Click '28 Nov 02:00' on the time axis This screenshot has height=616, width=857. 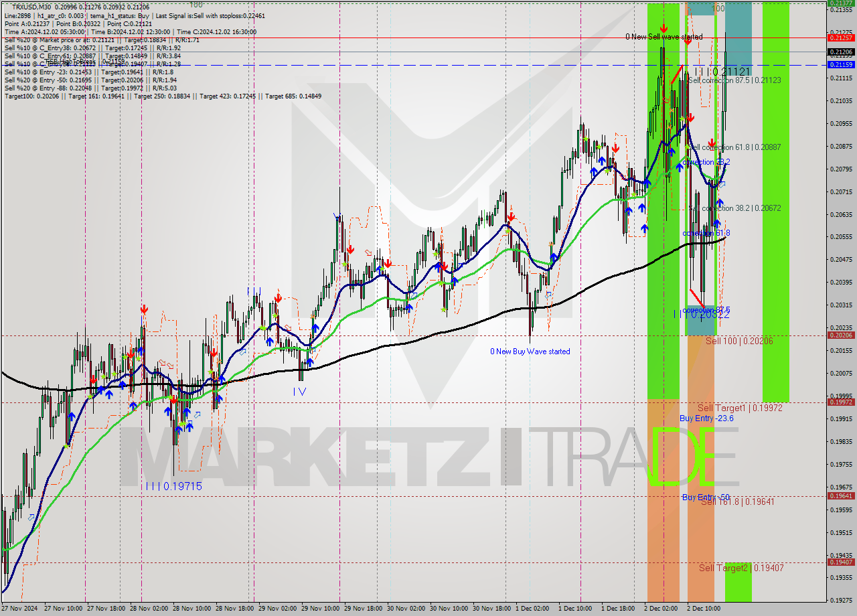point(149,609)
